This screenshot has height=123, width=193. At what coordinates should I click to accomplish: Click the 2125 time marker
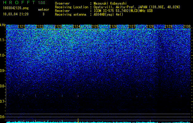[x=95, y=26]
